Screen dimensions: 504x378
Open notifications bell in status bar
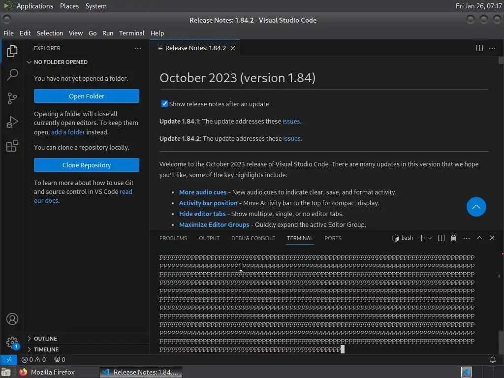492,359
